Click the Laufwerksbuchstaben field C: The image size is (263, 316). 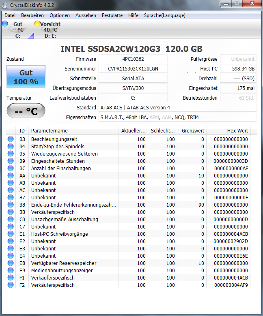tap(133, 98)
